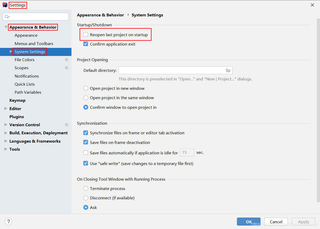Select Build, Execution, Deployment tree item

39,133
